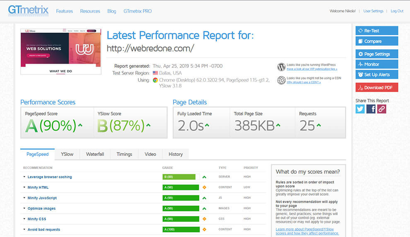Open the YSlow tab

point(67,154)
